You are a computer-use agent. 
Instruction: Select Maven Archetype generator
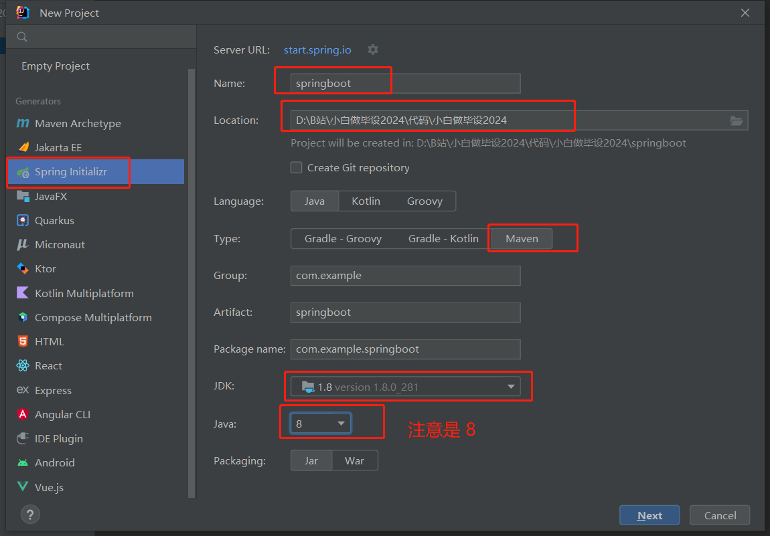(x=78, y=123)
